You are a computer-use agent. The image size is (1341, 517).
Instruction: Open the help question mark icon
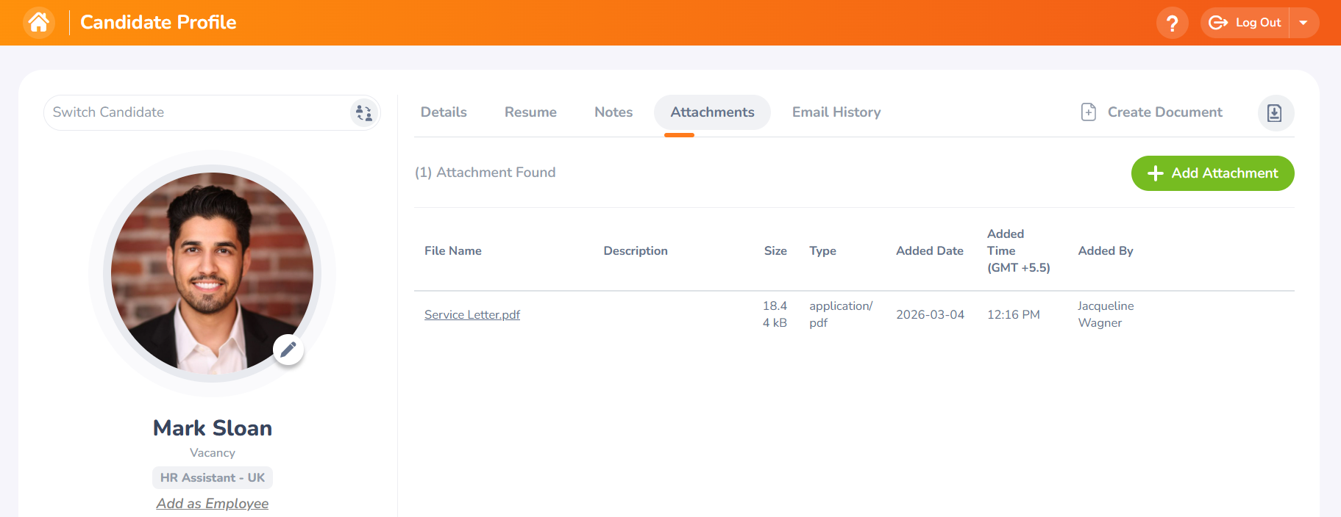pos(1172,23)
